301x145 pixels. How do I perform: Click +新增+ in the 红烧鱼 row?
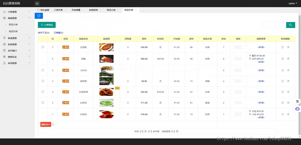click(x=261, y=47)
